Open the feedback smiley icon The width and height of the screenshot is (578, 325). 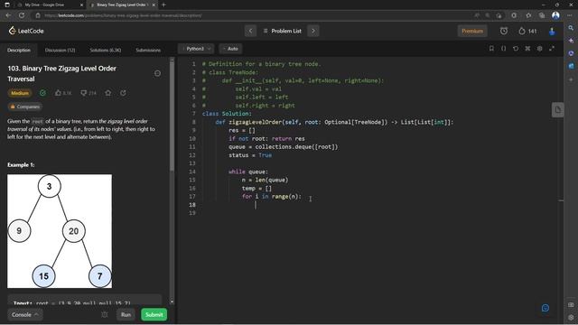point(545,308)
